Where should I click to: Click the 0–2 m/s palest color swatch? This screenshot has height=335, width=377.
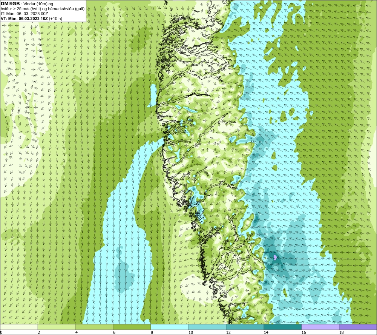[19, 327]
